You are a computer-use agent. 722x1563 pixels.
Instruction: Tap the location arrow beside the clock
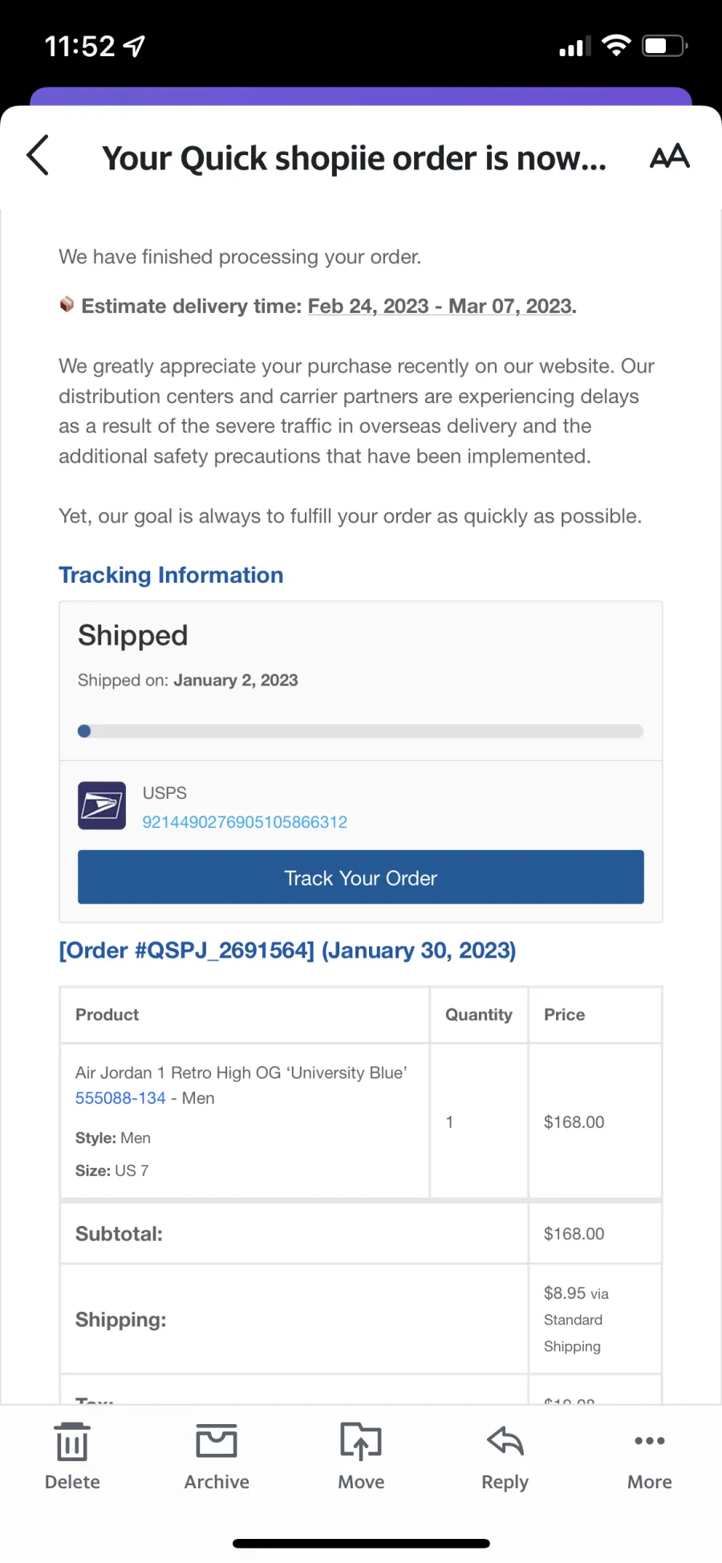(x=134, y=47)
